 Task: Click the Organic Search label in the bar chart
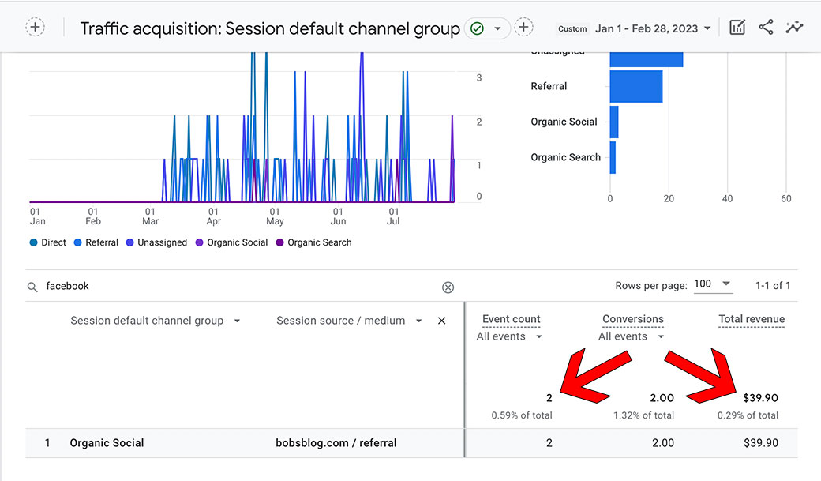[565, 158]
